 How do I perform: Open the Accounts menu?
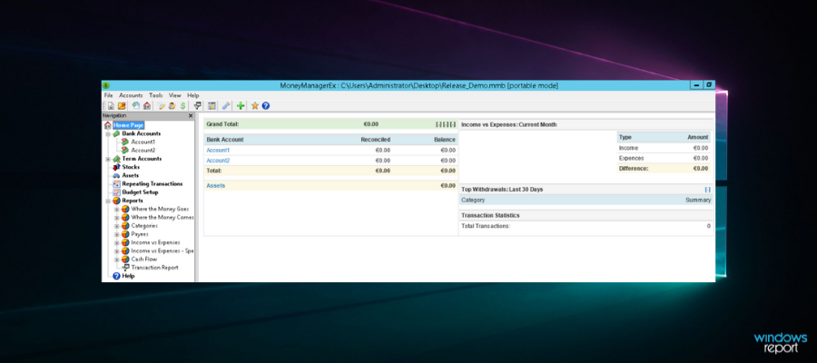[x=131, y=96]
